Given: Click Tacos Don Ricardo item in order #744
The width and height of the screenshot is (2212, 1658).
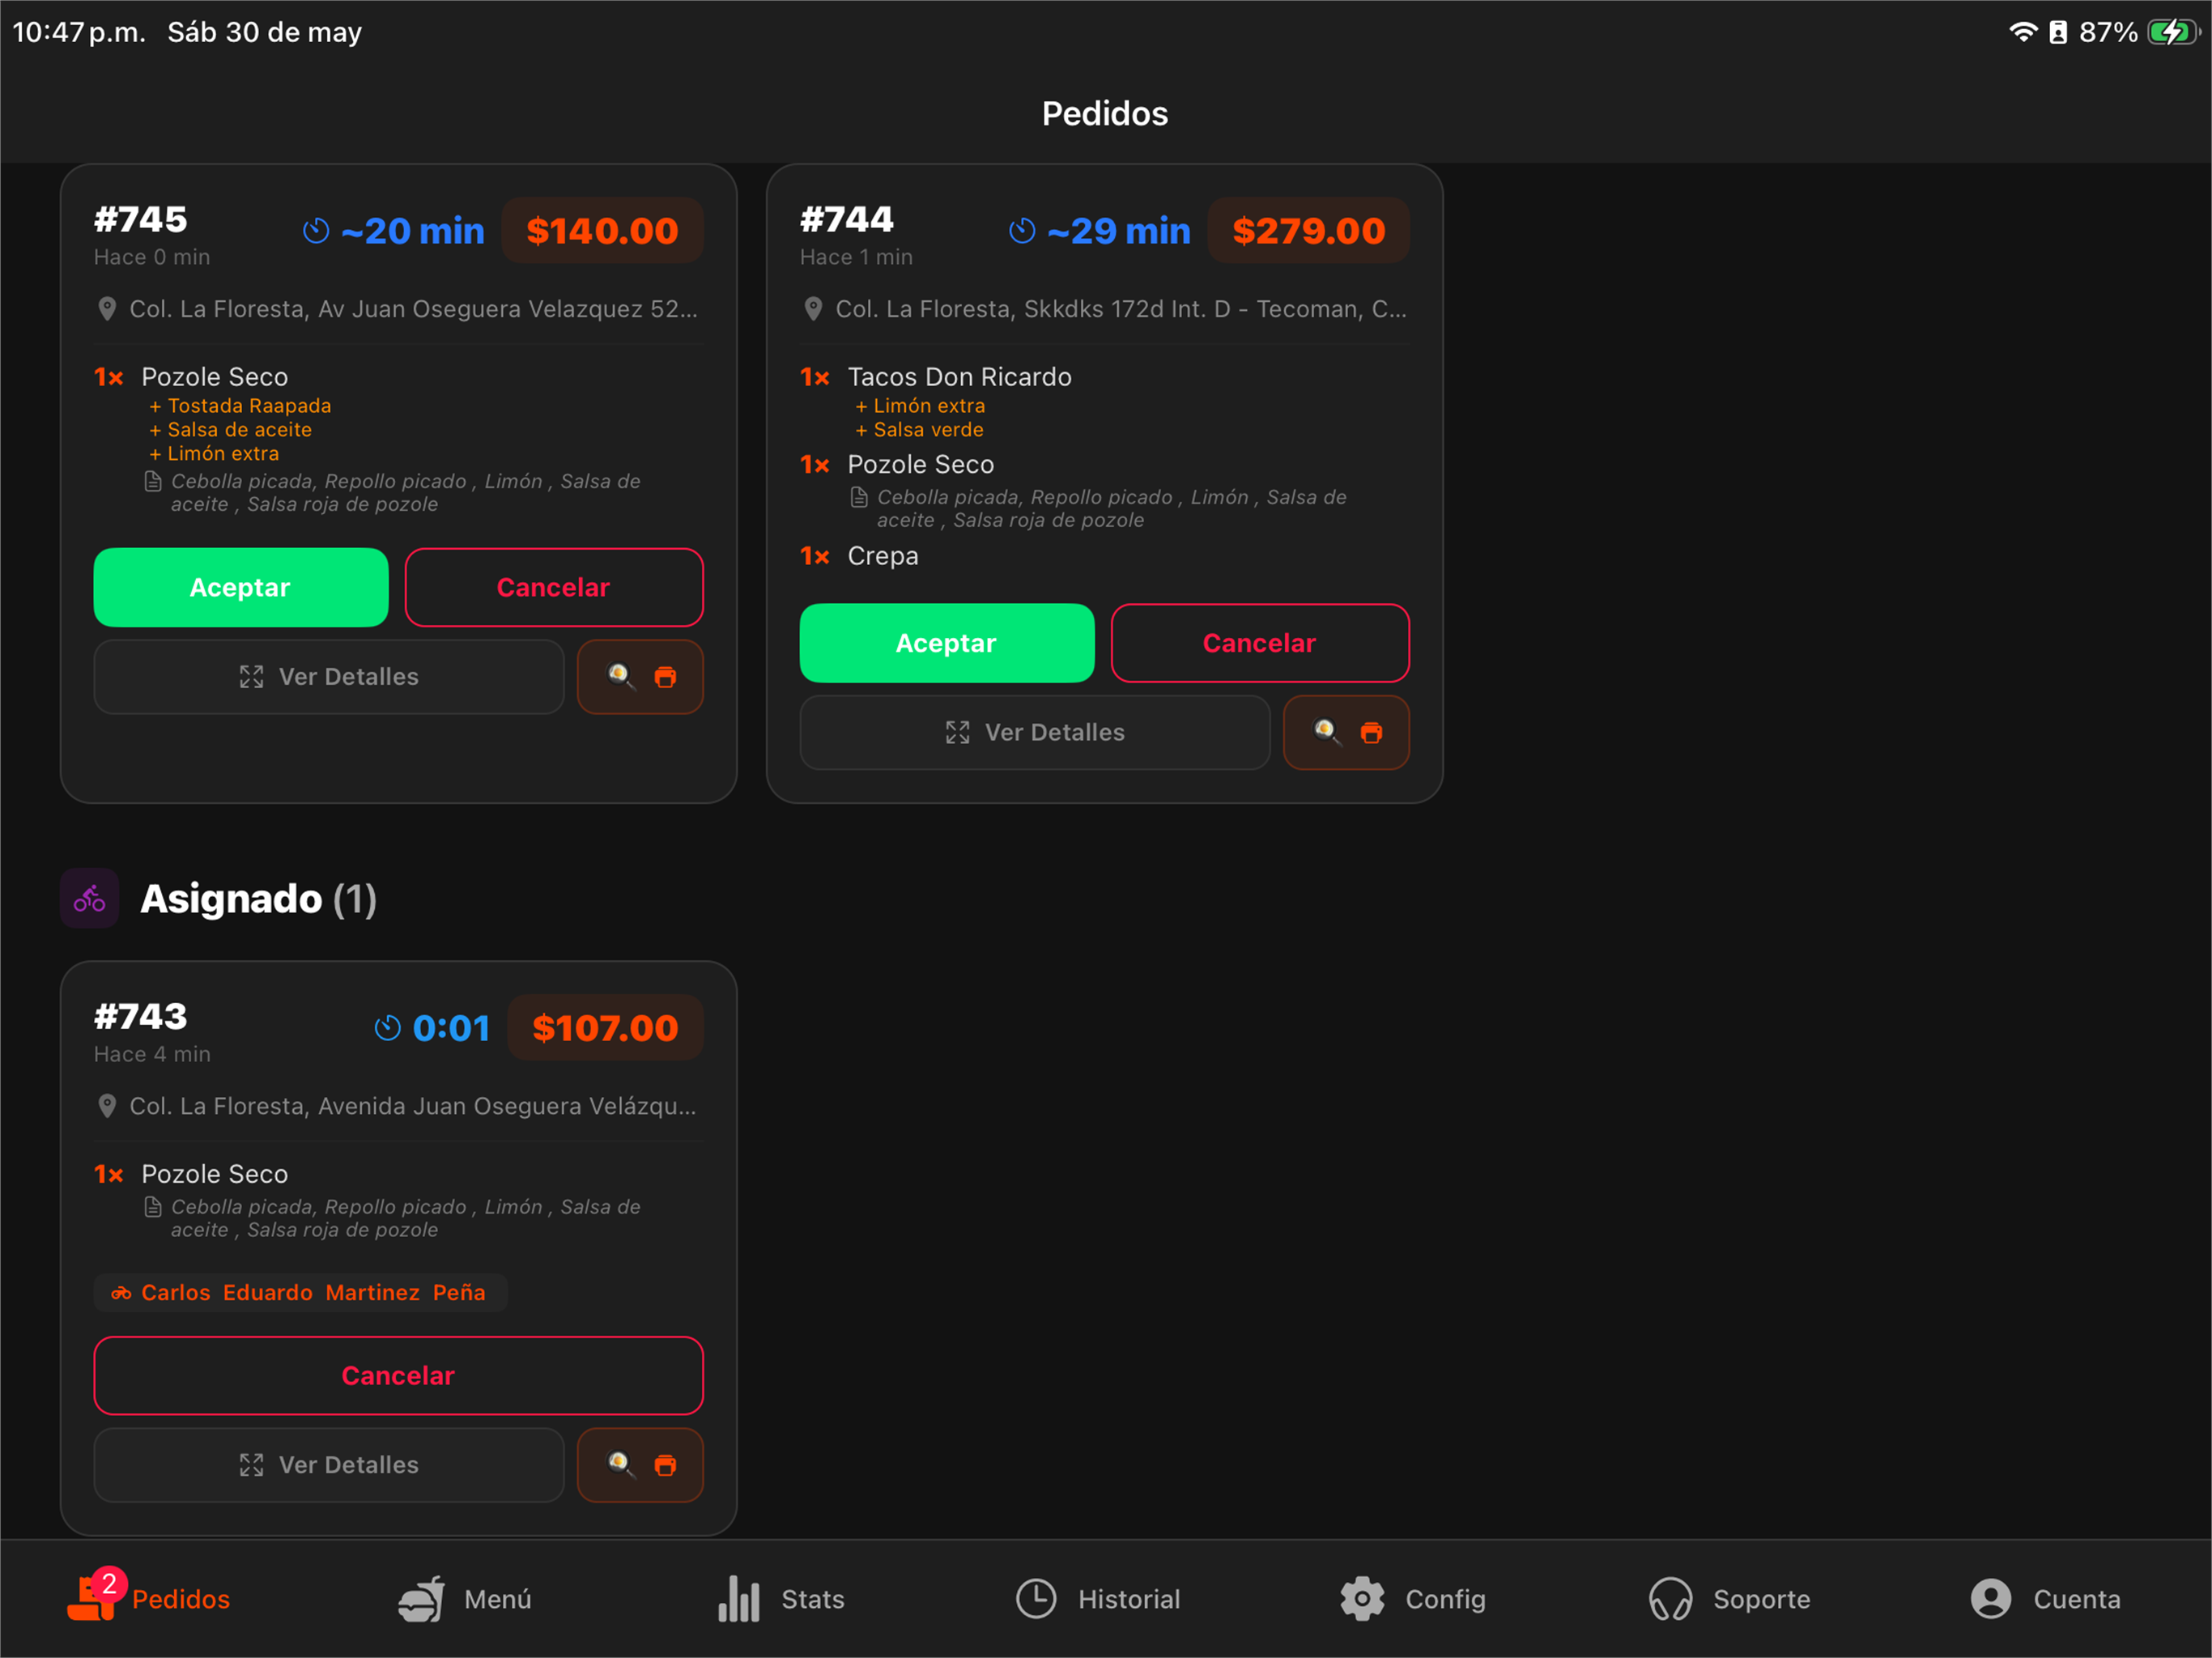Looking at the screenshot, I should point(959,377).
